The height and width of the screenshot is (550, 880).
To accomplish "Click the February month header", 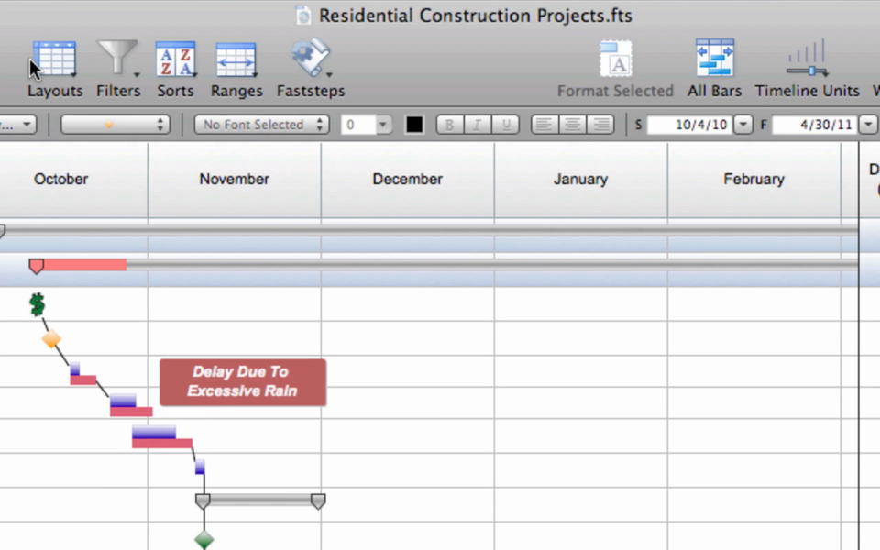I will pos(753,179).
